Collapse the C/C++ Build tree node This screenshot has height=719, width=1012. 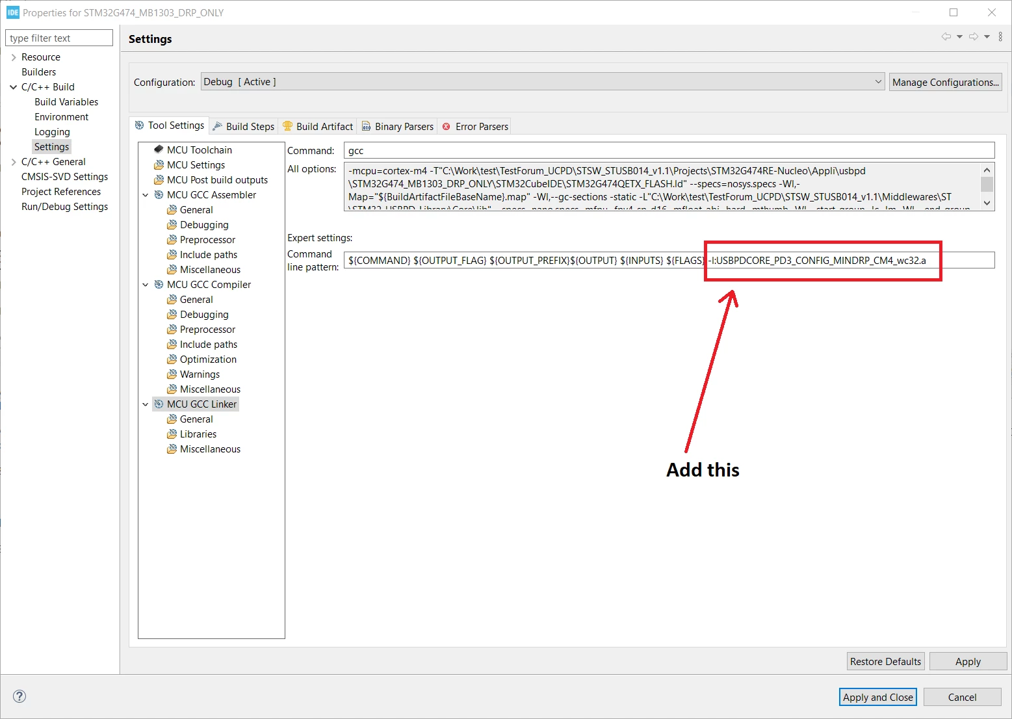click(14, 87)
